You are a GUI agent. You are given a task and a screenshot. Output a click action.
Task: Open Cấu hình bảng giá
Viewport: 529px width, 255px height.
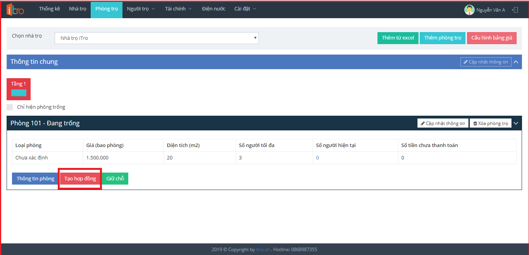click(491, 38)
